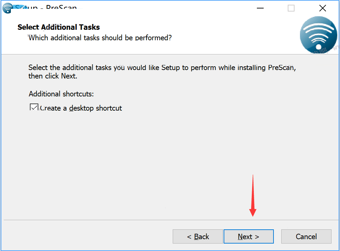
Task: Go back with the Back button
Action: point(198,236)
